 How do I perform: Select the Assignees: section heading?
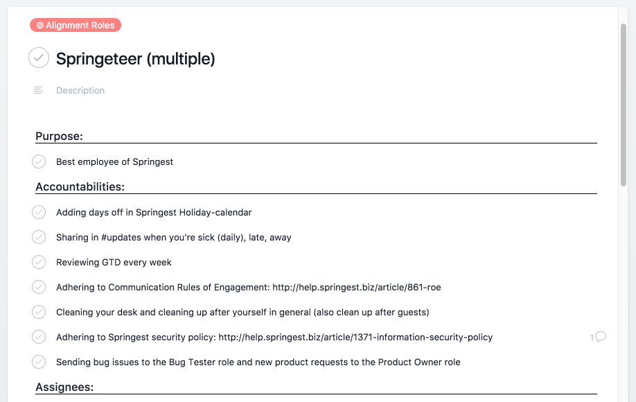(x=64, y=387)
